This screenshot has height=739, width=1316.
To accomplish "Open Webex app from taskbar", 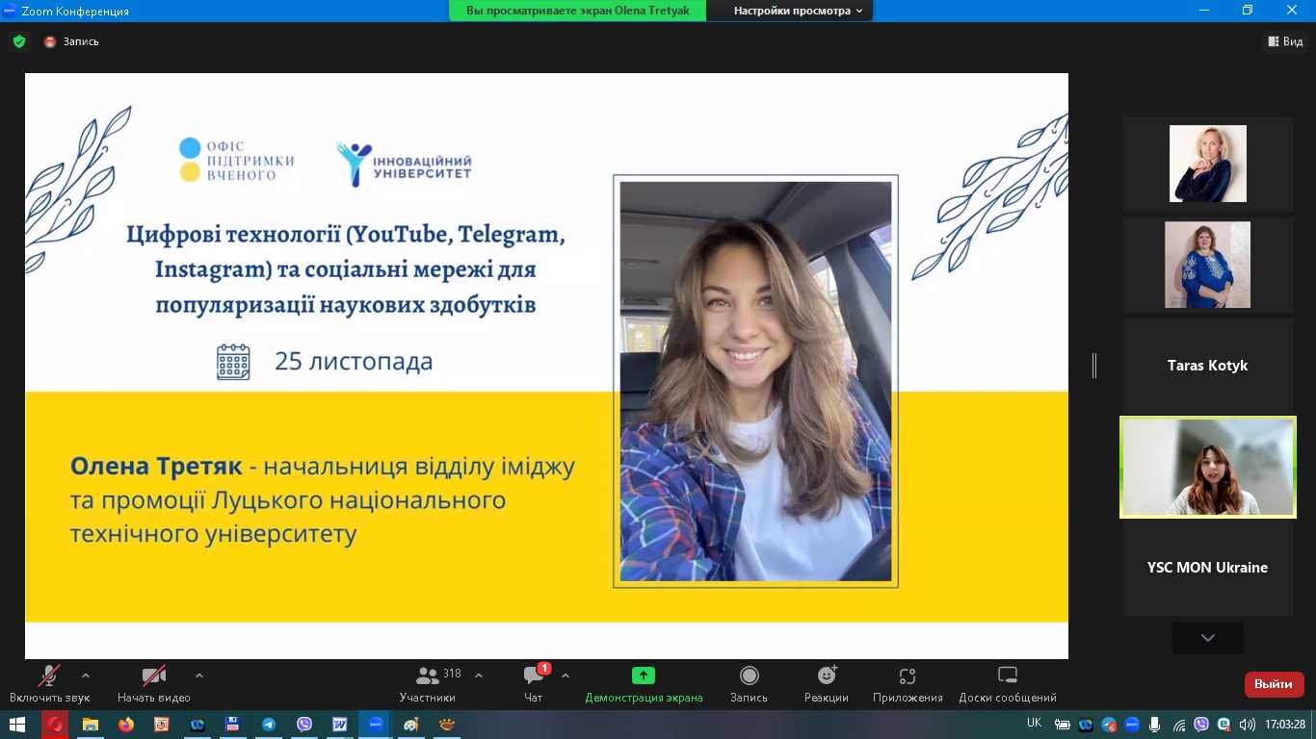I will [x=197, y=725].
